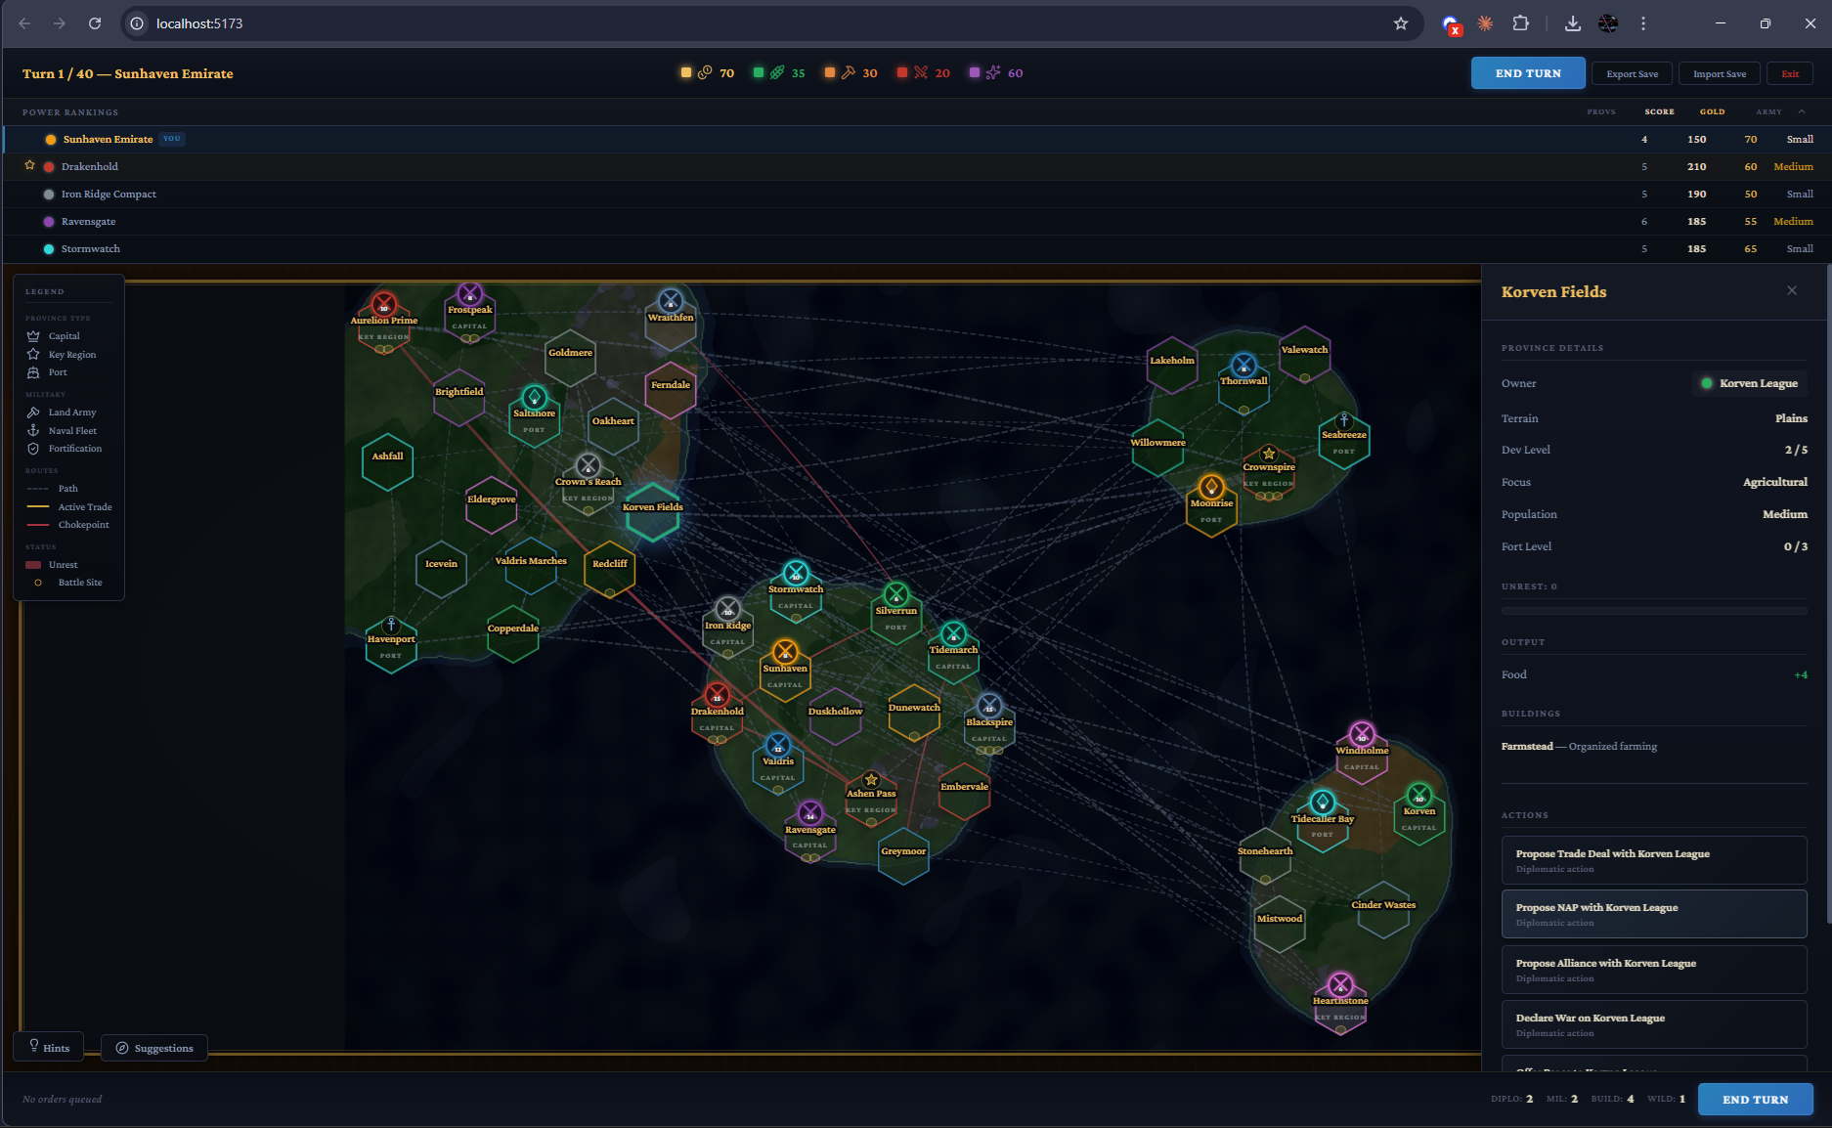Close the Korven Fields details panel
1832x1128 pixels.
point(1792,290)
